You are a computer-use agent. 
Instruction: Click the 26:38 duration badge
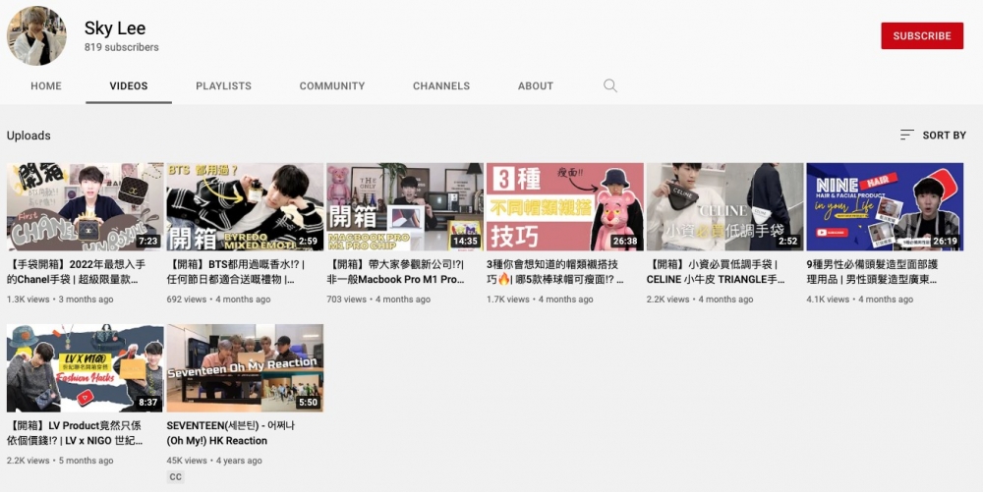click(625, 241)
